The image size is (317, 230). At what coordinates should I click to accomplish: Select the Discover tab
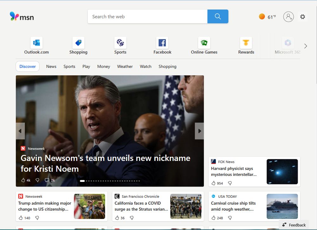click(x=28, y=67)
